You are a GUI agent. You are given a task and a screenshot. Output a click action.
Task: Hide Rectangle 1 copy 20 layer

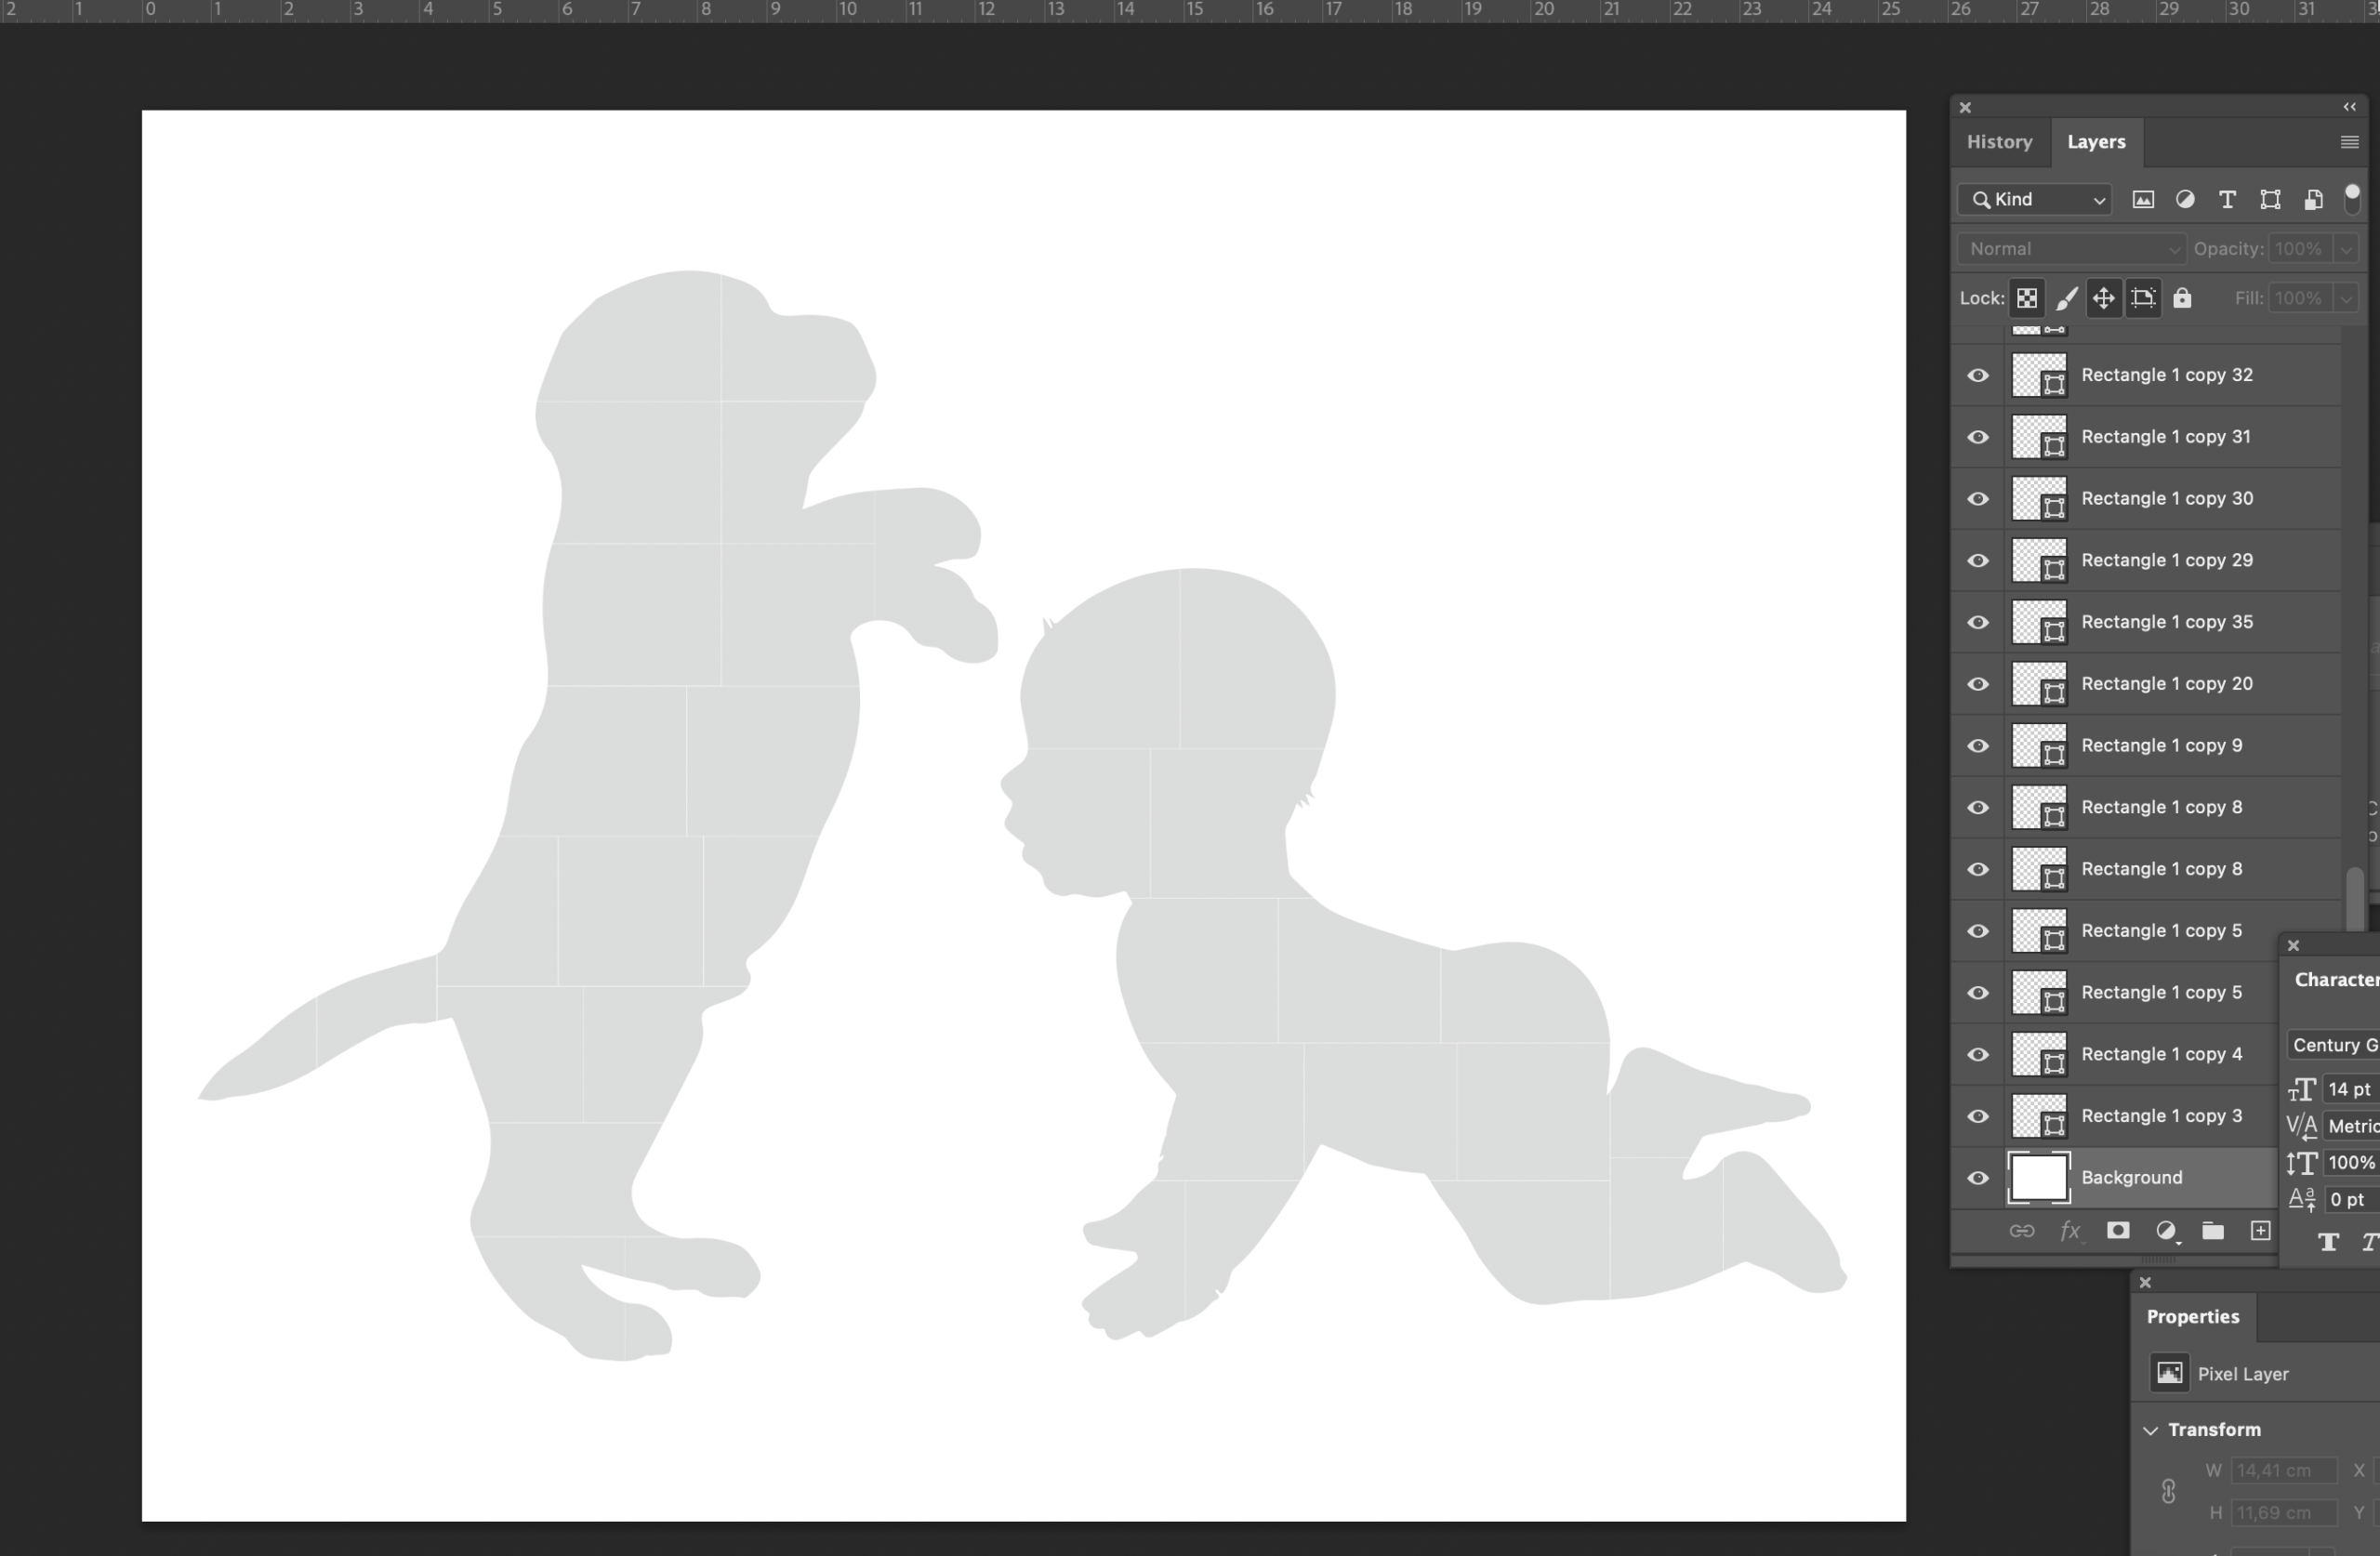coord(1978,685)
